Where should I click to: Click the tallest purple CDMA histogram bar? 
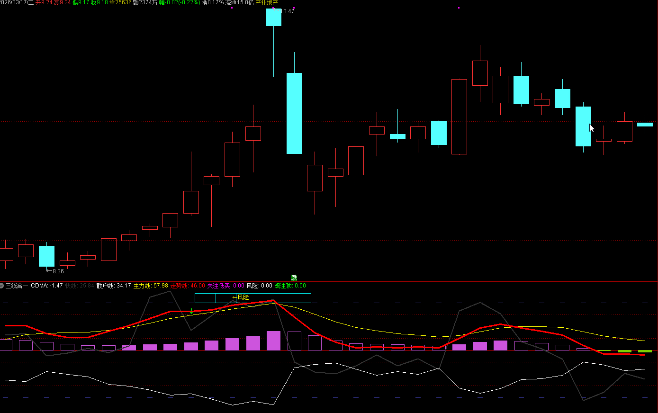(273, 341)
